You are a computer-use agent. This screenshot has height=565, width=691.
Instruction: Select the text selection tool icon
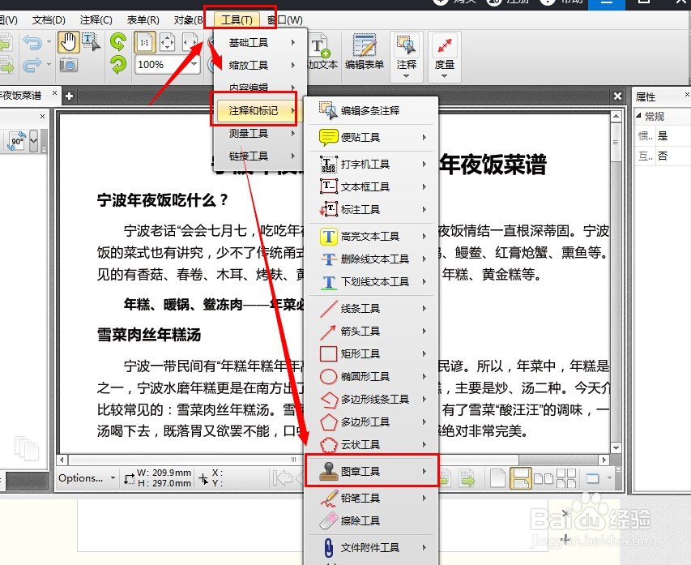click(87, 41)
